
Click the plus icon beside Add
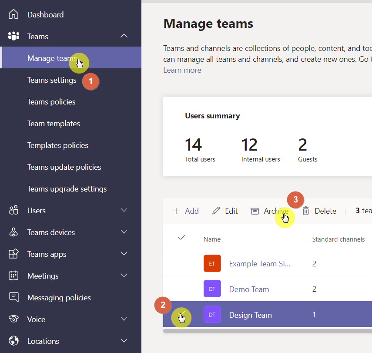[176, 211]
